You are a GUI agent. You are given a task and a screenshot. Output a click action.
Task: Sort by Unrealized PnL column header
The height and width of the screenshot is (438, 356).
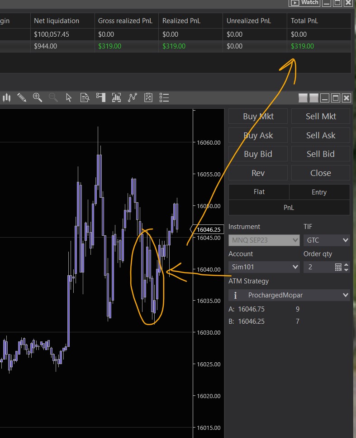point(255,21)
